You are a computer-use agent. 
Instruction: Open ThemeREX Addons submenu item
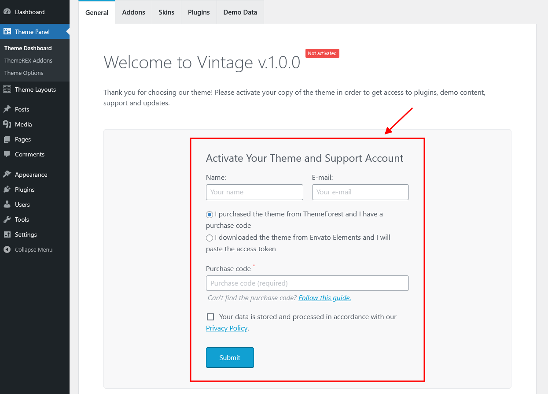(28, 60)
